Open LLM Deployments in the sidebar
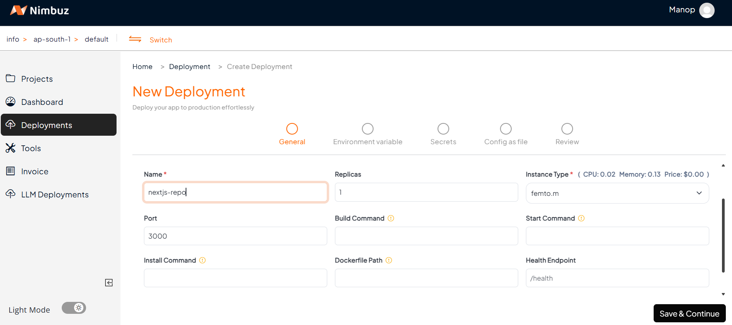The height and width of the screenshot is (325, 732). click(x=54, y=195)
